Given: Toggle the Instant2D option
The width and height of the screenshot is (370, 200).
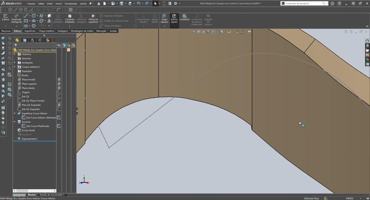Looking at the screenshot, I should [x=185, y=18].
